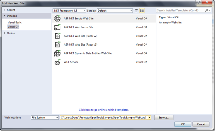Select the ASP.NET Empty Web Site template icon
The height and width of the screenshot is (131, 215).
tap(57, 18)
